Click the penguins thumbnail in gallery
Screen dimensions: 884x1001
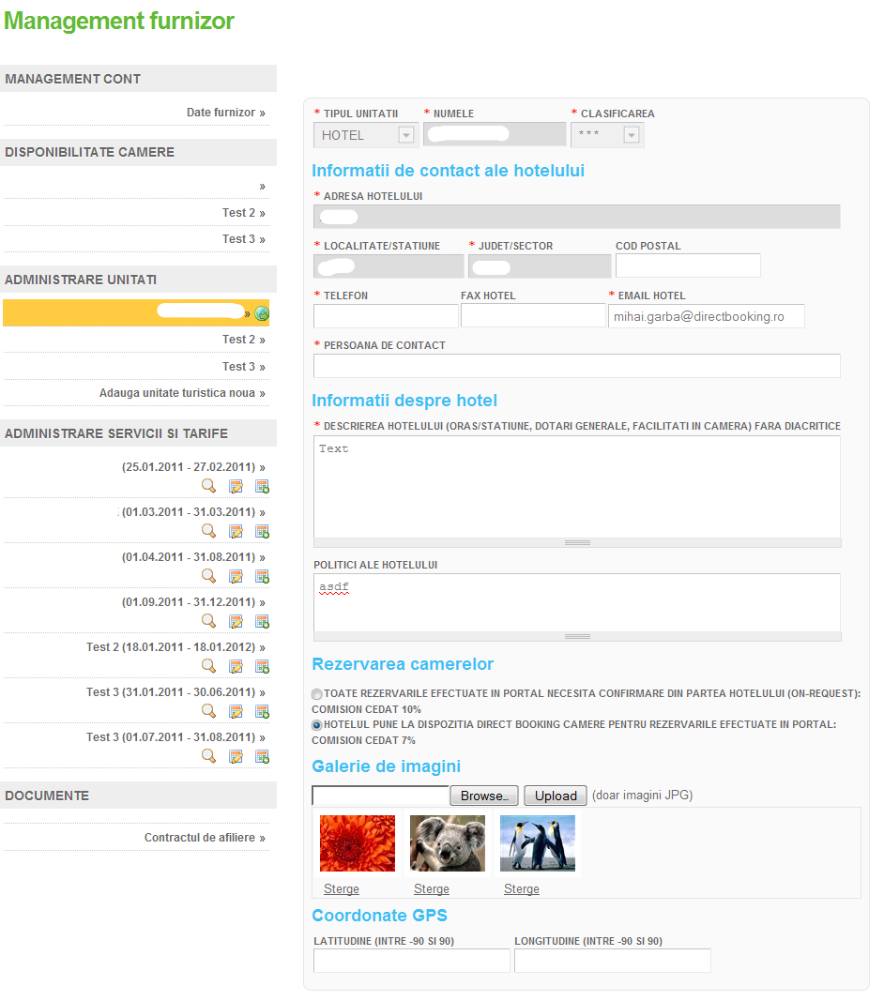tap(537, 843)
